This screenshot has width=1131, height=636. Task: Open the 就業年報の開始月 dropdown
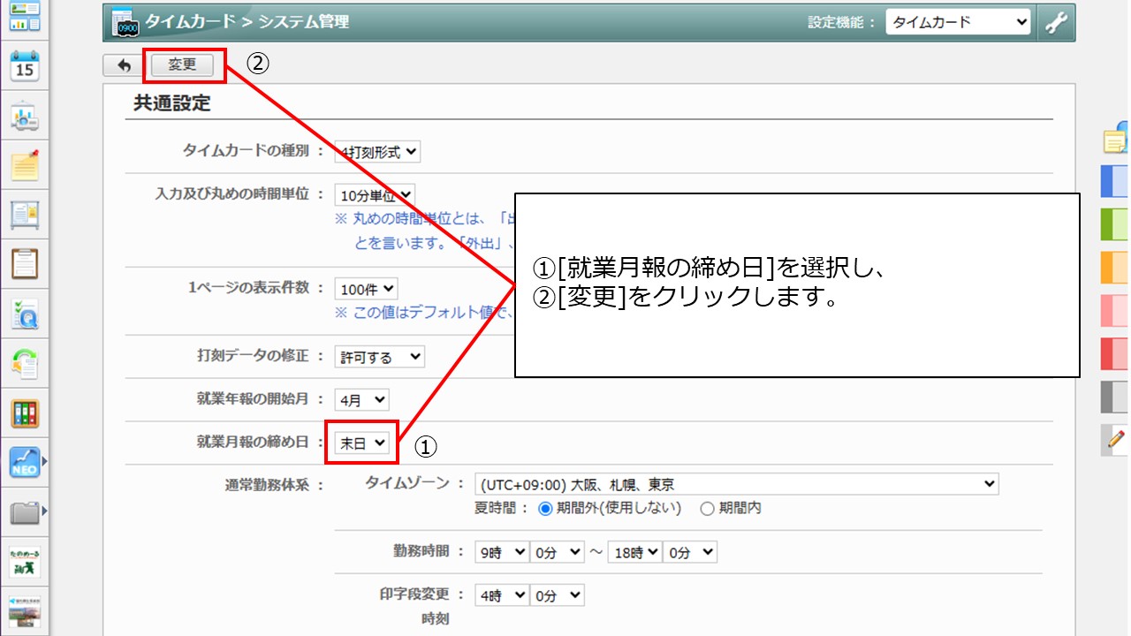(x=361, y=400)
